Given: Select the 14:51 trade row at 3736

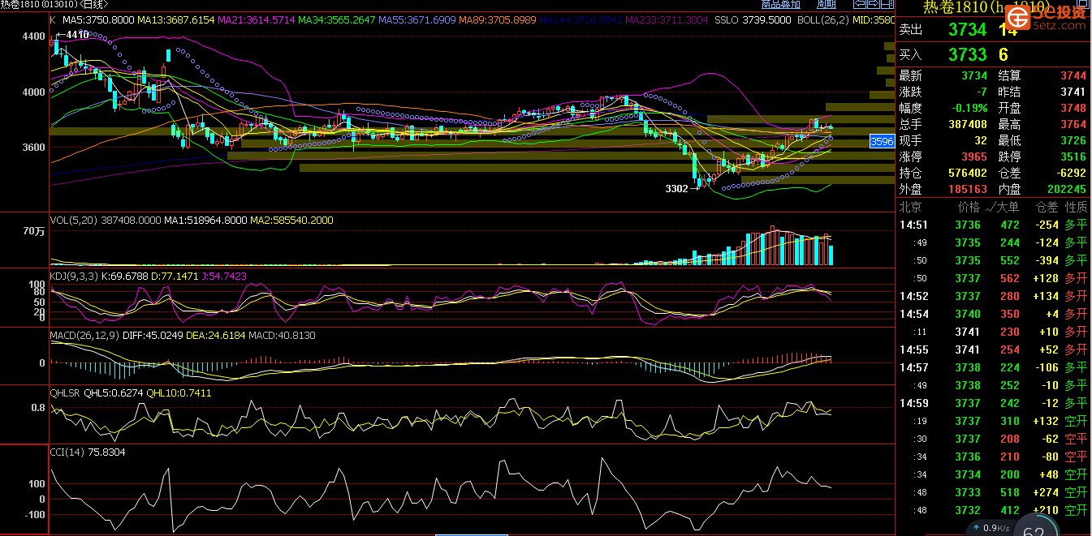Looking at the screenshot, I should [x=994, y=225].
